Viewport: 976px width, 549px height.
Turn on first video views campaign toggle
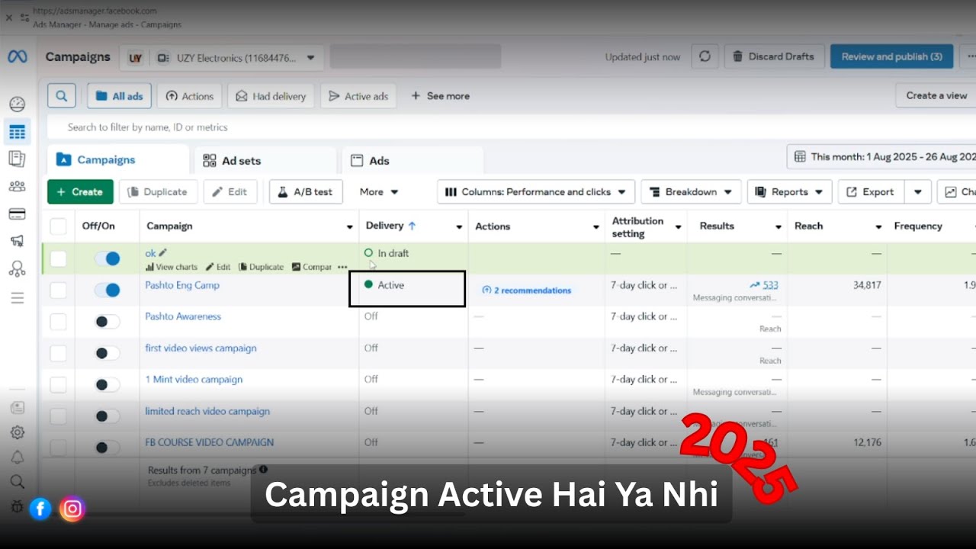(107, 353)
